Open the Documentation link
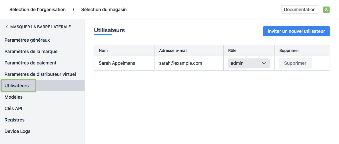Image resolution: width=339 pixels, height=144 pixels. pyautogui.click(x=300, y=9)
